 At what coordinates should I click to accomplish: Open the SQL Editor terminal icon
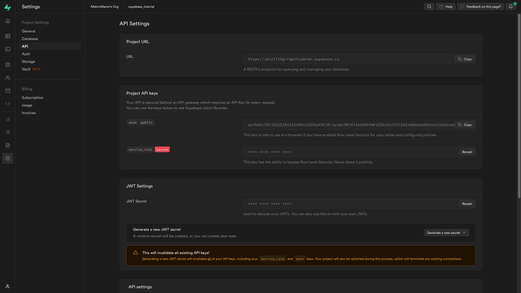[x=8, y=49]
